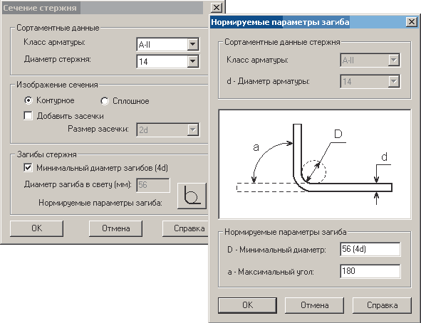Close the Нормируемые параметры загиба dialog

click(411, 22)
